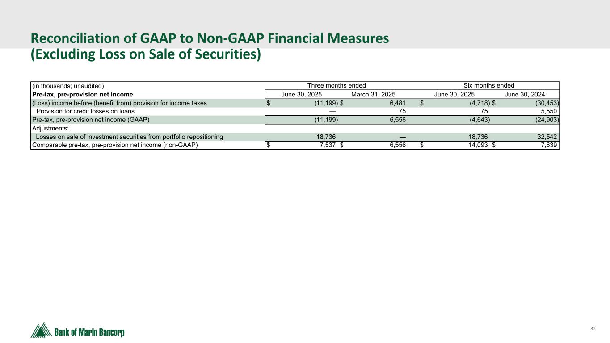Screen dimensions: 610x343
Task: Click the "Adjustments:" row label
Action: pyautogui.click(x=50, y=128)
